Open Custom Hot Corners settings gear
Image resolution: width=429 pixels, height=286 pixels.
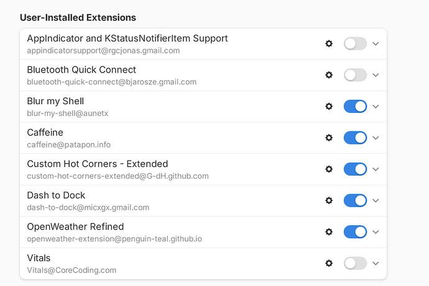coord(329,169)
